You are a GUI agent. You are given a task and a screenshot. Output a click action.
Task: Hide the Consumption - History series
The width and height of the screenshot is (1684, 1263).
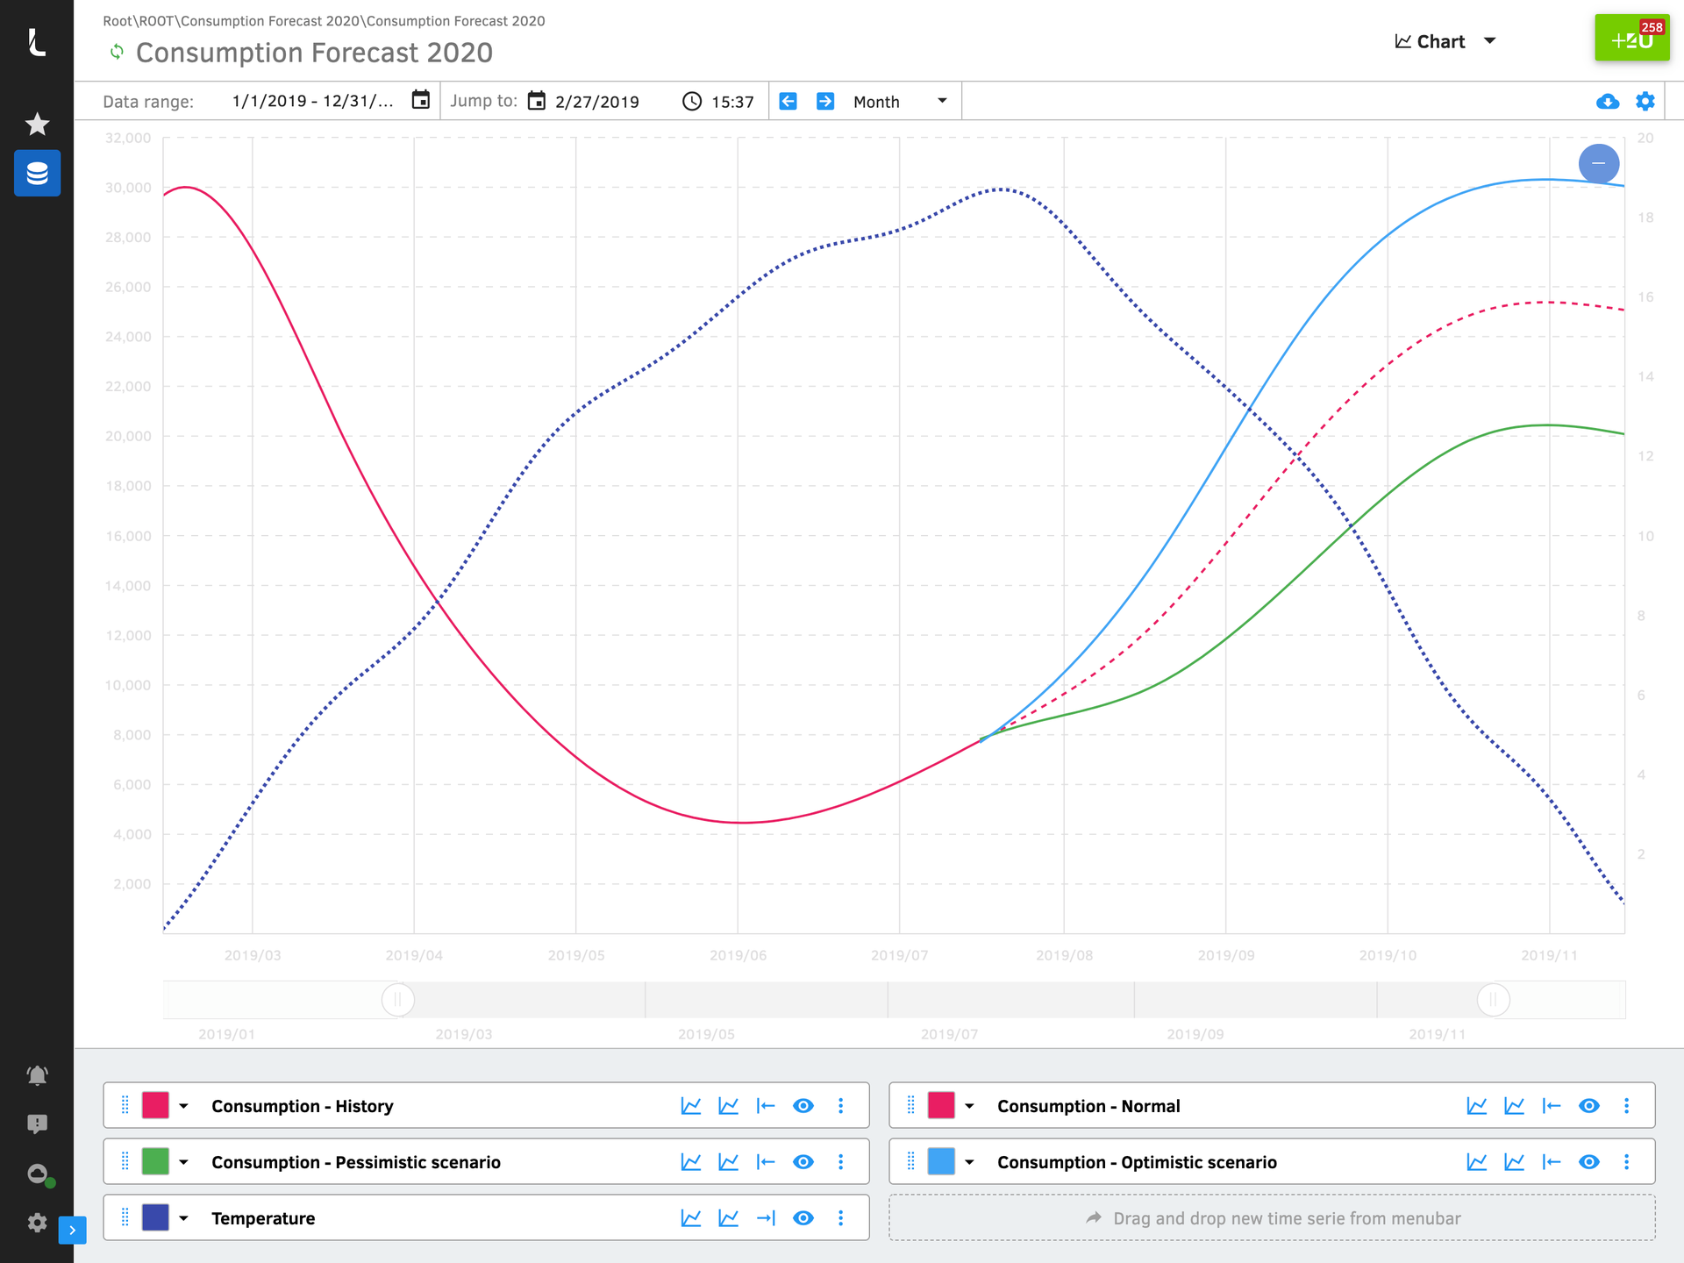[803, 1106]
